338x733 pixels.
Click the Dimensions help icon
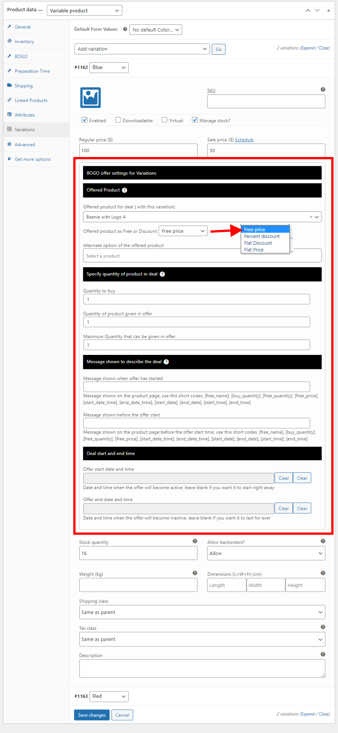coord(323,573)
